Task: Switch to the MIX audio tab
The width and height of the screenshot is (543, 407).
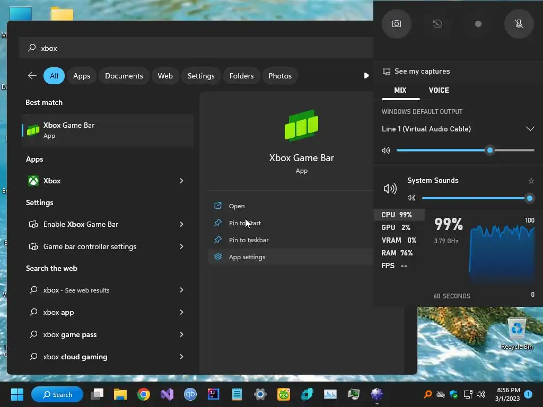Action: pyautogui.click(x=400, y=90)
